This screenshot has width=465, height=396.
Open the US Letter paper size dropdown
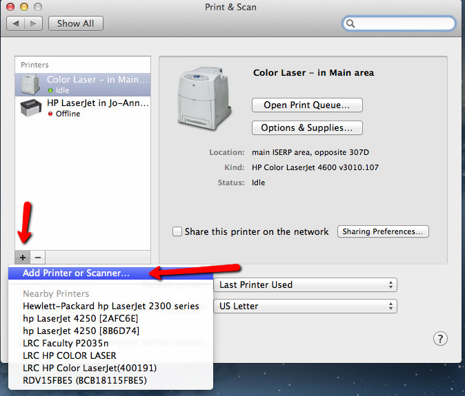[305, 306]
